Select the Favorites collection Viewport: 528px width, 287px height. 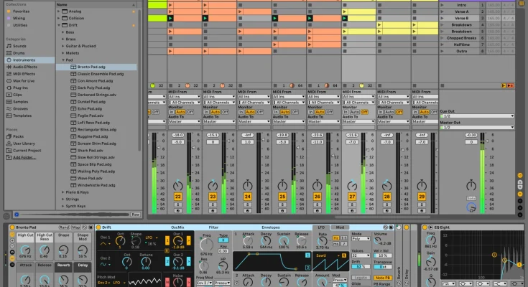22,11
